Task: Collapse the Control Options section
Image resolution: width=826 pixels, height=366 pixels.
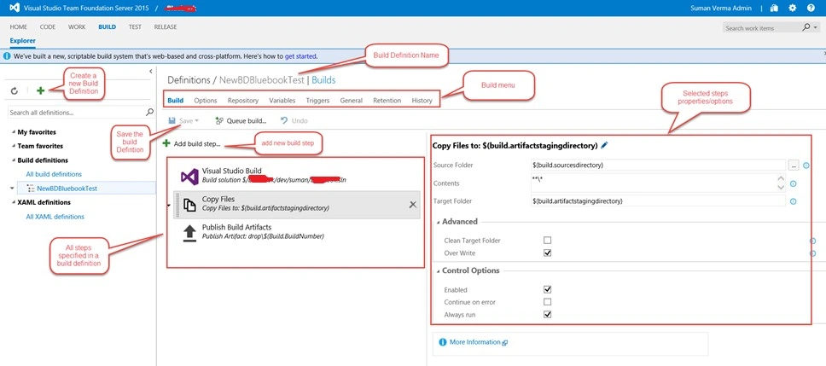Action: tap(438, 271)
